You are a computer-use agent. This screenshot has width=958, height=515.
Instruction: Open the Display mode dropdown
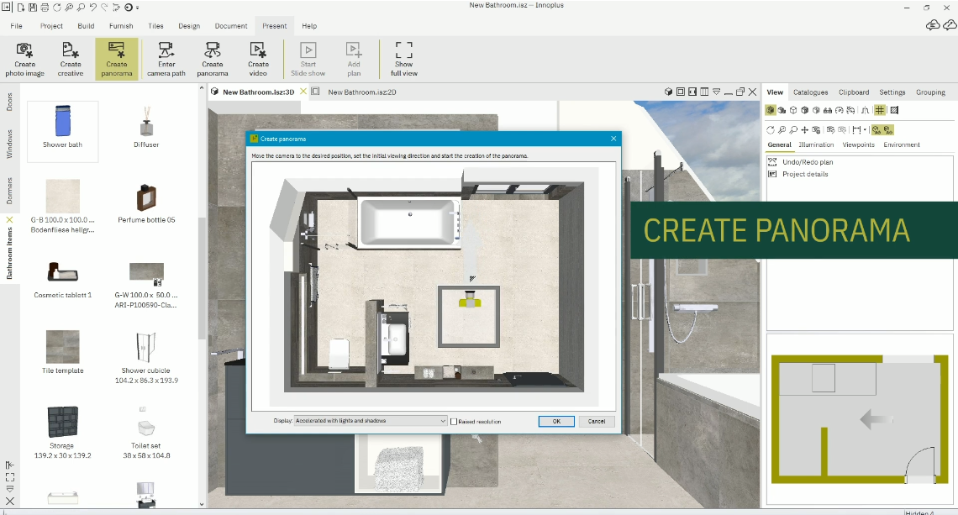pos(371,421)
